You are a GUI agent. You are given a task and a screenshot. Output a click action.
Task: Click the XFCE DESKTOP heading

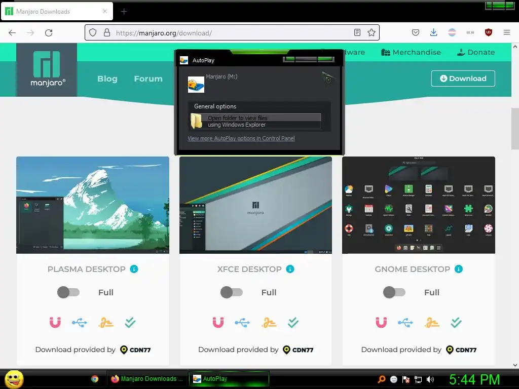click(249, 269)
